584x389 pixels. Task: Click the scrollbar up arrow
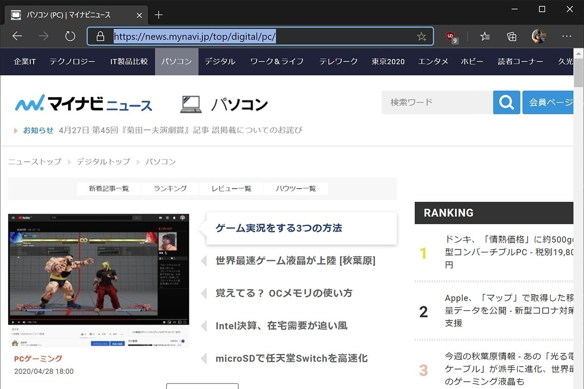click(579, 53)
